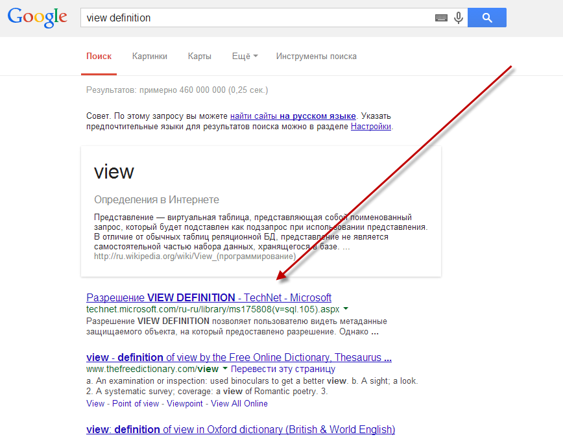Switch to the Картинки tab

149,56
